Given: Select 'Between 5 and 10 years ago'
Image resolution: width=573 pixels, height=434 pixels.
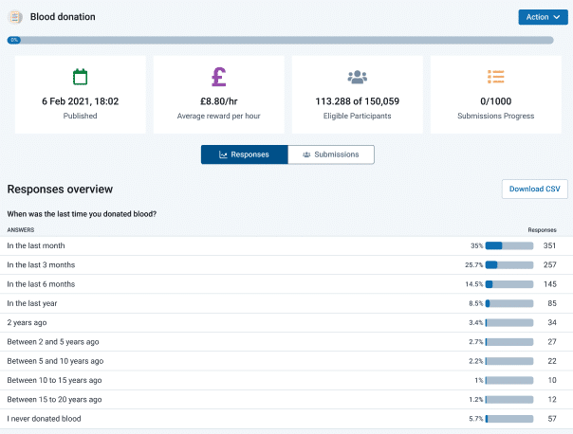Looking at the screenshot, I should 286,361.
